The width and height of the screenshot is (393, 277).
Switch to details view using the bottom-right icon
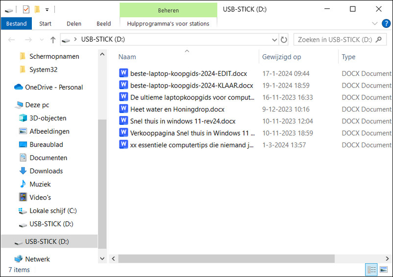(372, 270)
